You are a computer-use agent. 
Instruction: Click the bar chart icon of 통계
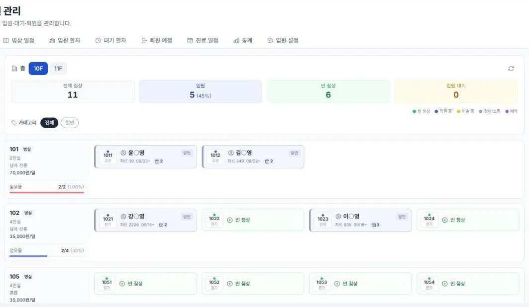236,40
